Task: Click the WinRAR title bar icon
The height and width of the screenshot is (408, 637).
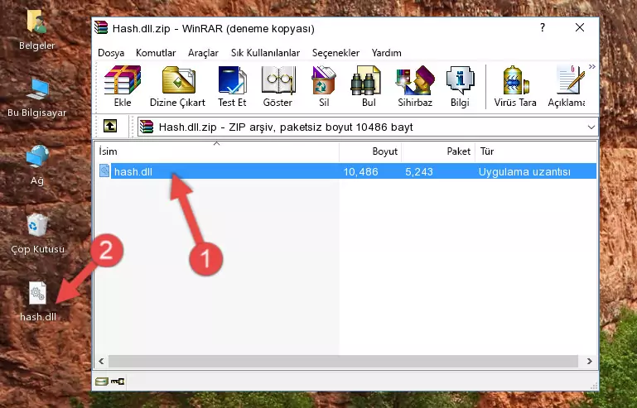Action: [x=102, y=28]
